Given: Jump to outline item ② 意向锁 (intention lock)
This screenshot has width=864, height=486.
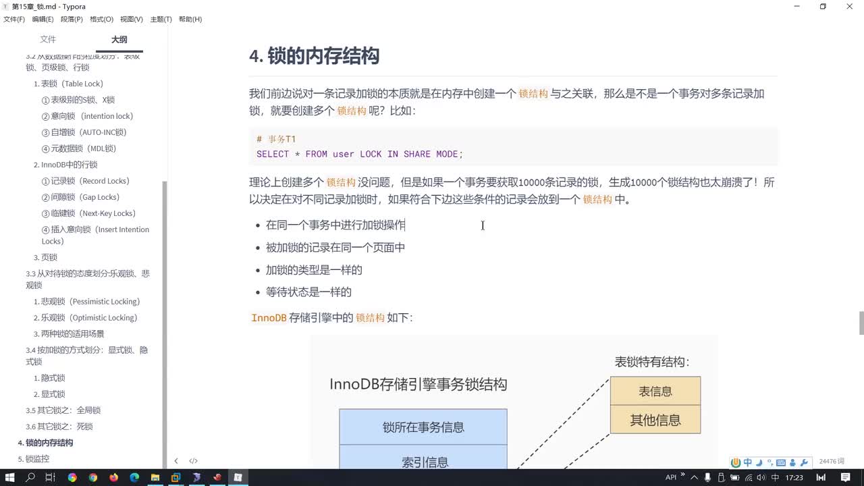Looking at the screenshot, I should [87, 116].
